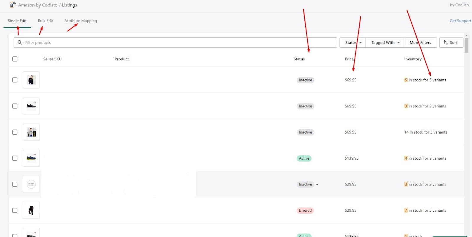
Task: Click Inactive badge on 5 in stock row
Action: point(305,80)
